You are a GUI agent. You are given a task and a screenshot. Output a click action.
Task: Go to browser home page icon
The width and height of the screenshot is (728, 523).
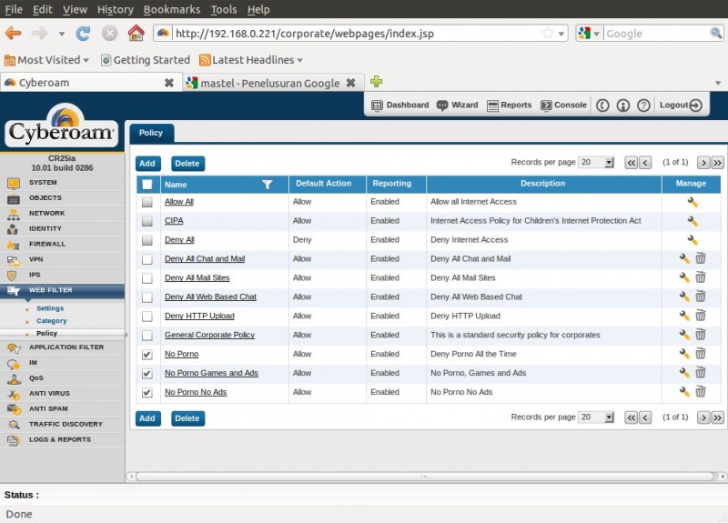tap(136, 34)
